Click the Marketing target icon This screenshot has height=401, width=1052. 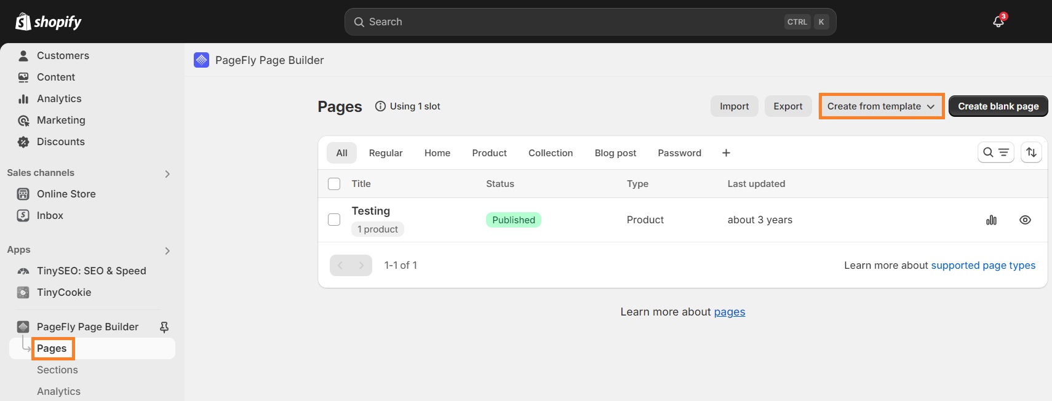pos(23,120)
